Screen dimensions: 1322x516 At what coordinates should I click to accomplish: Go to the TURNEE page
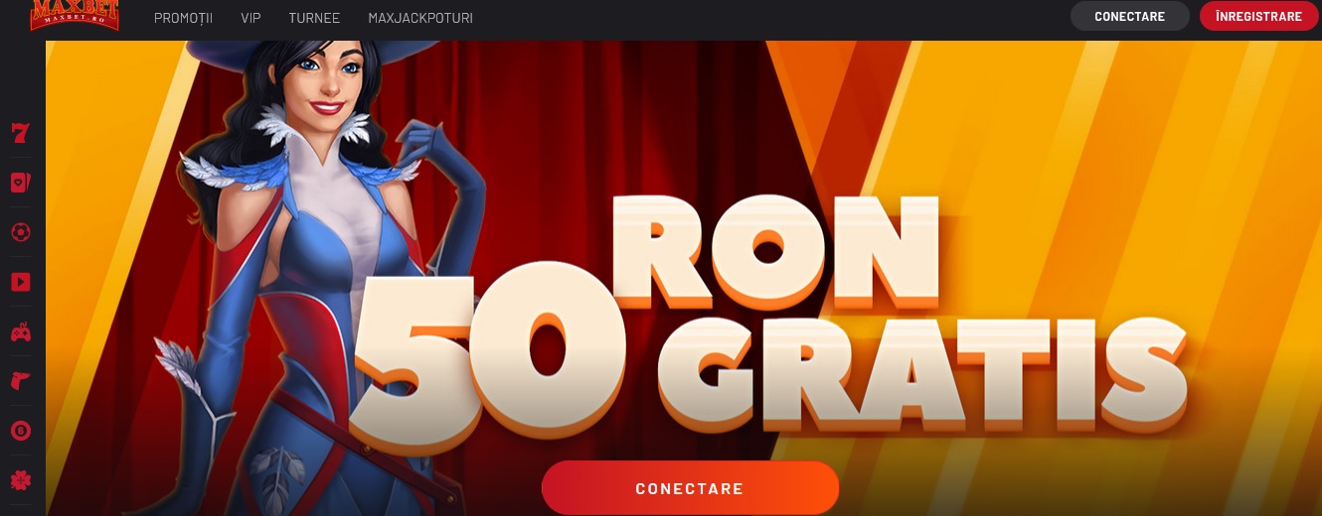pyautogui.click(x=314, y=18)
